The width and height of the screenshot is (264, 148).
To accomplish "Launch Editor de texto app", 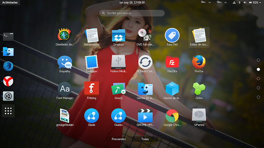I will pyautogui.click(x=199, y=35).
